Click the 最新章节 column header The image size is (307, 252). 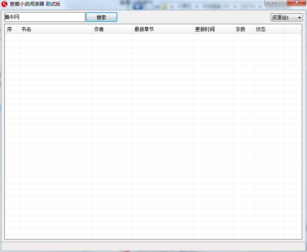163,29
